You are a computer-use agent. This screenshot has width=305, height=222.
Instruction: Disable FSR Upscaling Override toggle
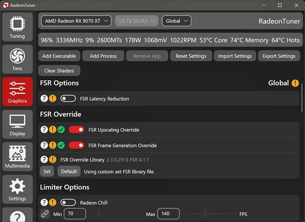pyautogui.click(x=77, y=130)
